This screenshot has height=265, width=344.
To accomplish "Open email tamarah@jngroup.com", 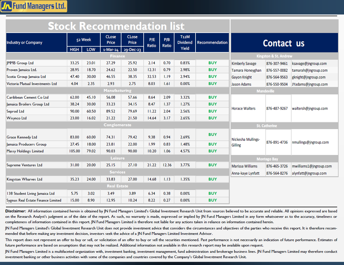I will [310, 71].
